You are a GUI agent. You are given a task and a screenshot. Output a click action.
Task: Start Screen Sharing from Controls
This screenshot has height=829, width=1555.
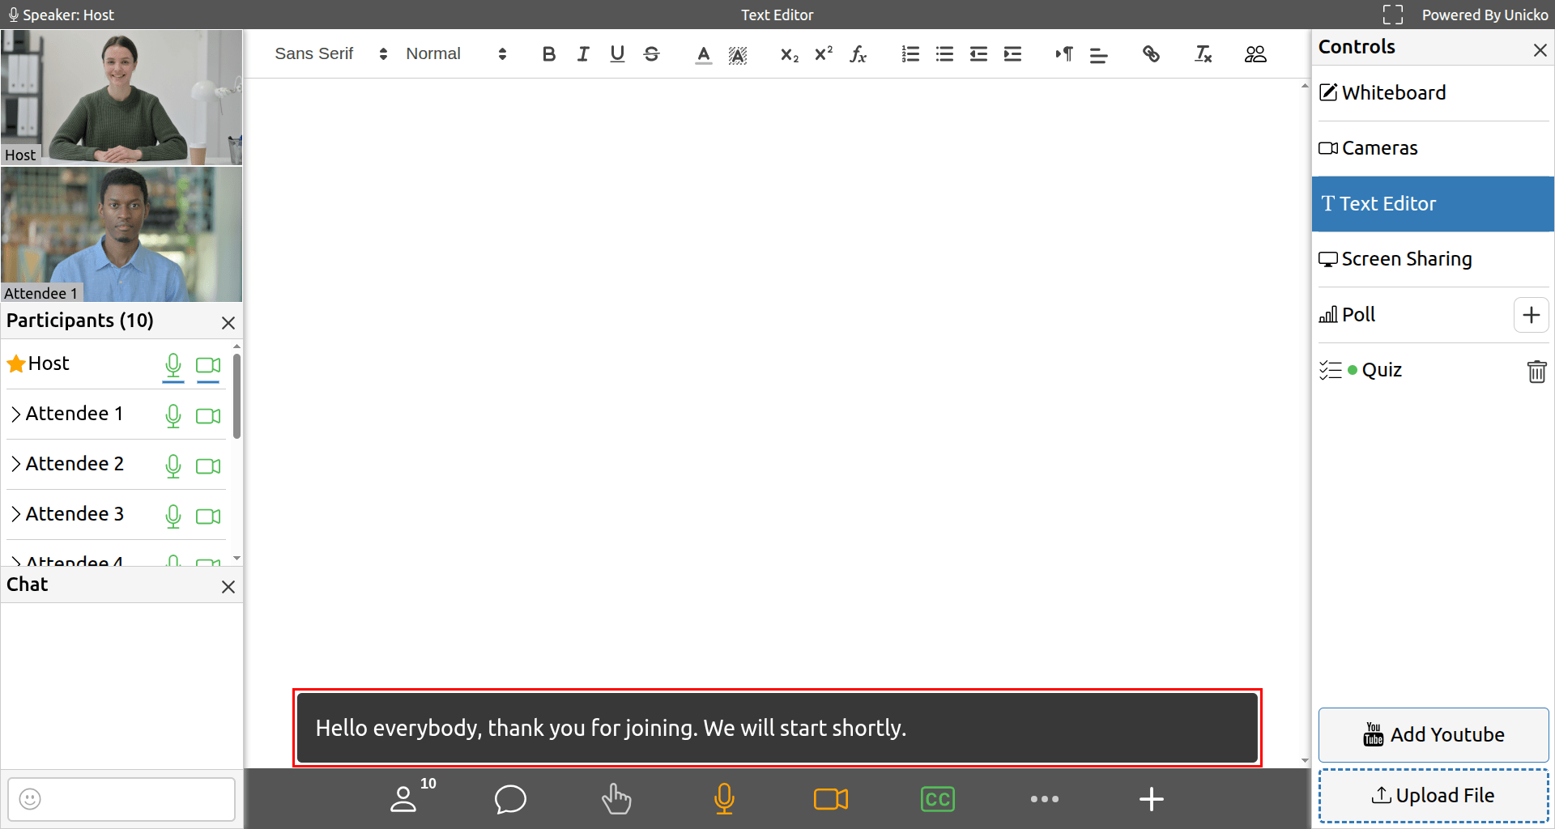pos(1433,259)
